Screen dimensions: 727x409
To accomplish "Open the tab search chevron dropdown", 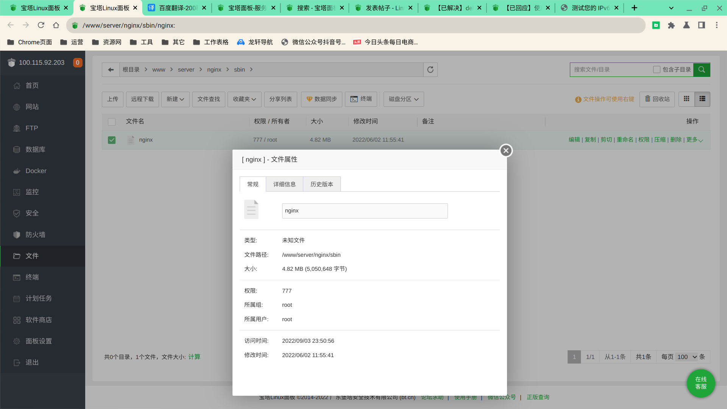I will click(671, 8).
